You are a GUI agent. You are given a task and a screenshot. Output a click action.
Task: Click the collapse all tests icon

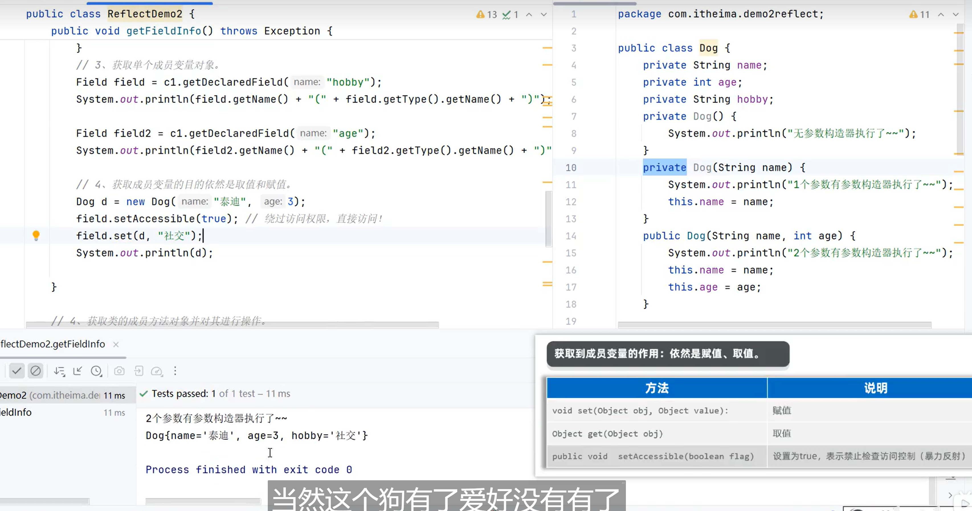[x=78, y=371]
